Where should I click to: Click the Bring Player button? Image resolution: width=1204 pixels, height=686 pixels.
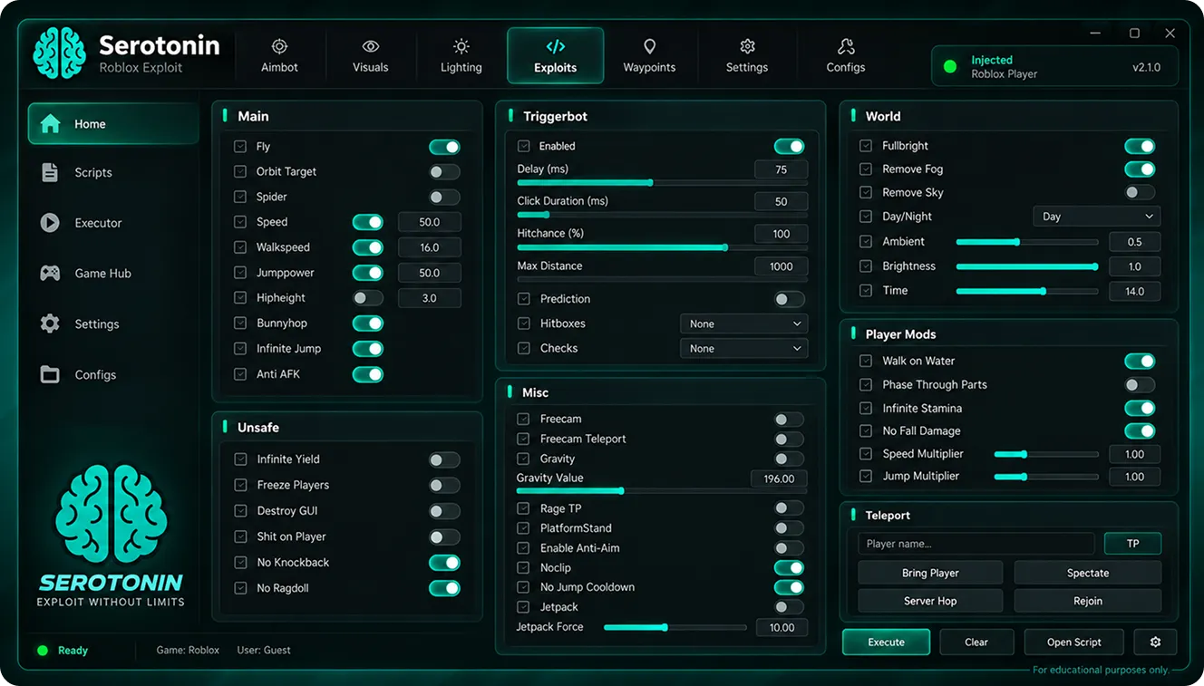click(x=930, y=573)
